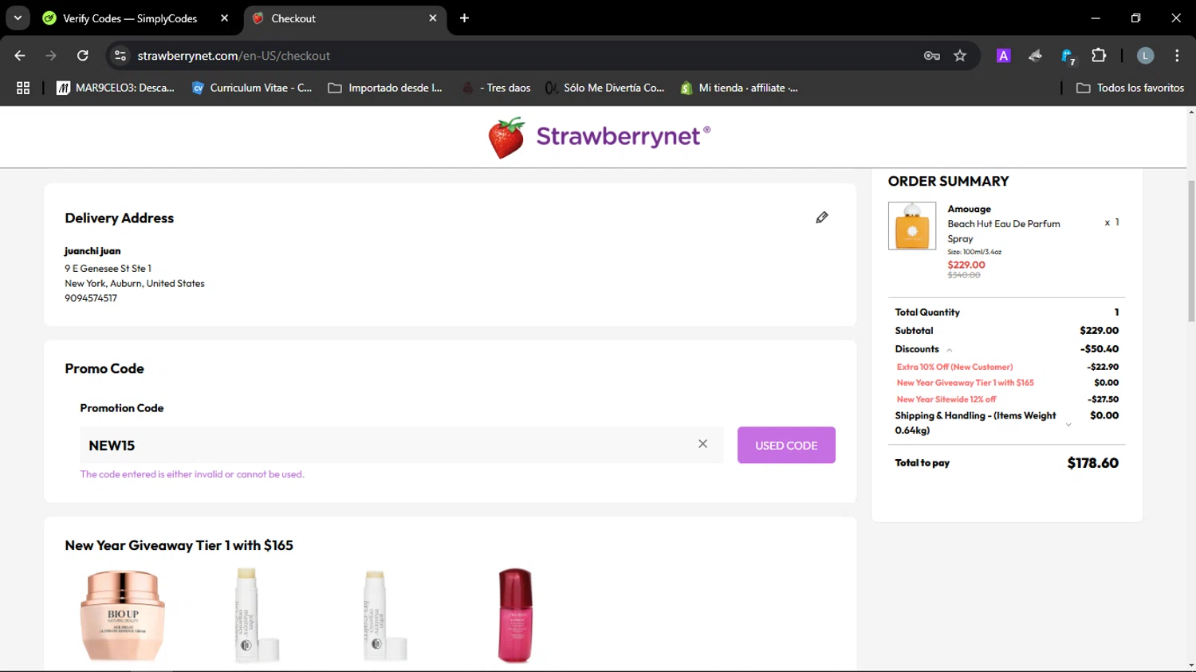The width and height of the screenshot is (1196, 672).
Task: Expand Shipping & Handling details chevron
Action: pos(1068,424)
